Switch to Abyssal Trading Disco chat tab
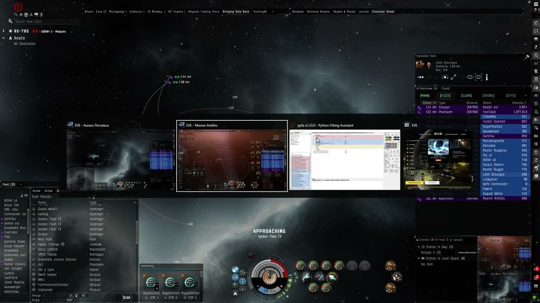This screenshot has height=303, width=540. point(204,12)
